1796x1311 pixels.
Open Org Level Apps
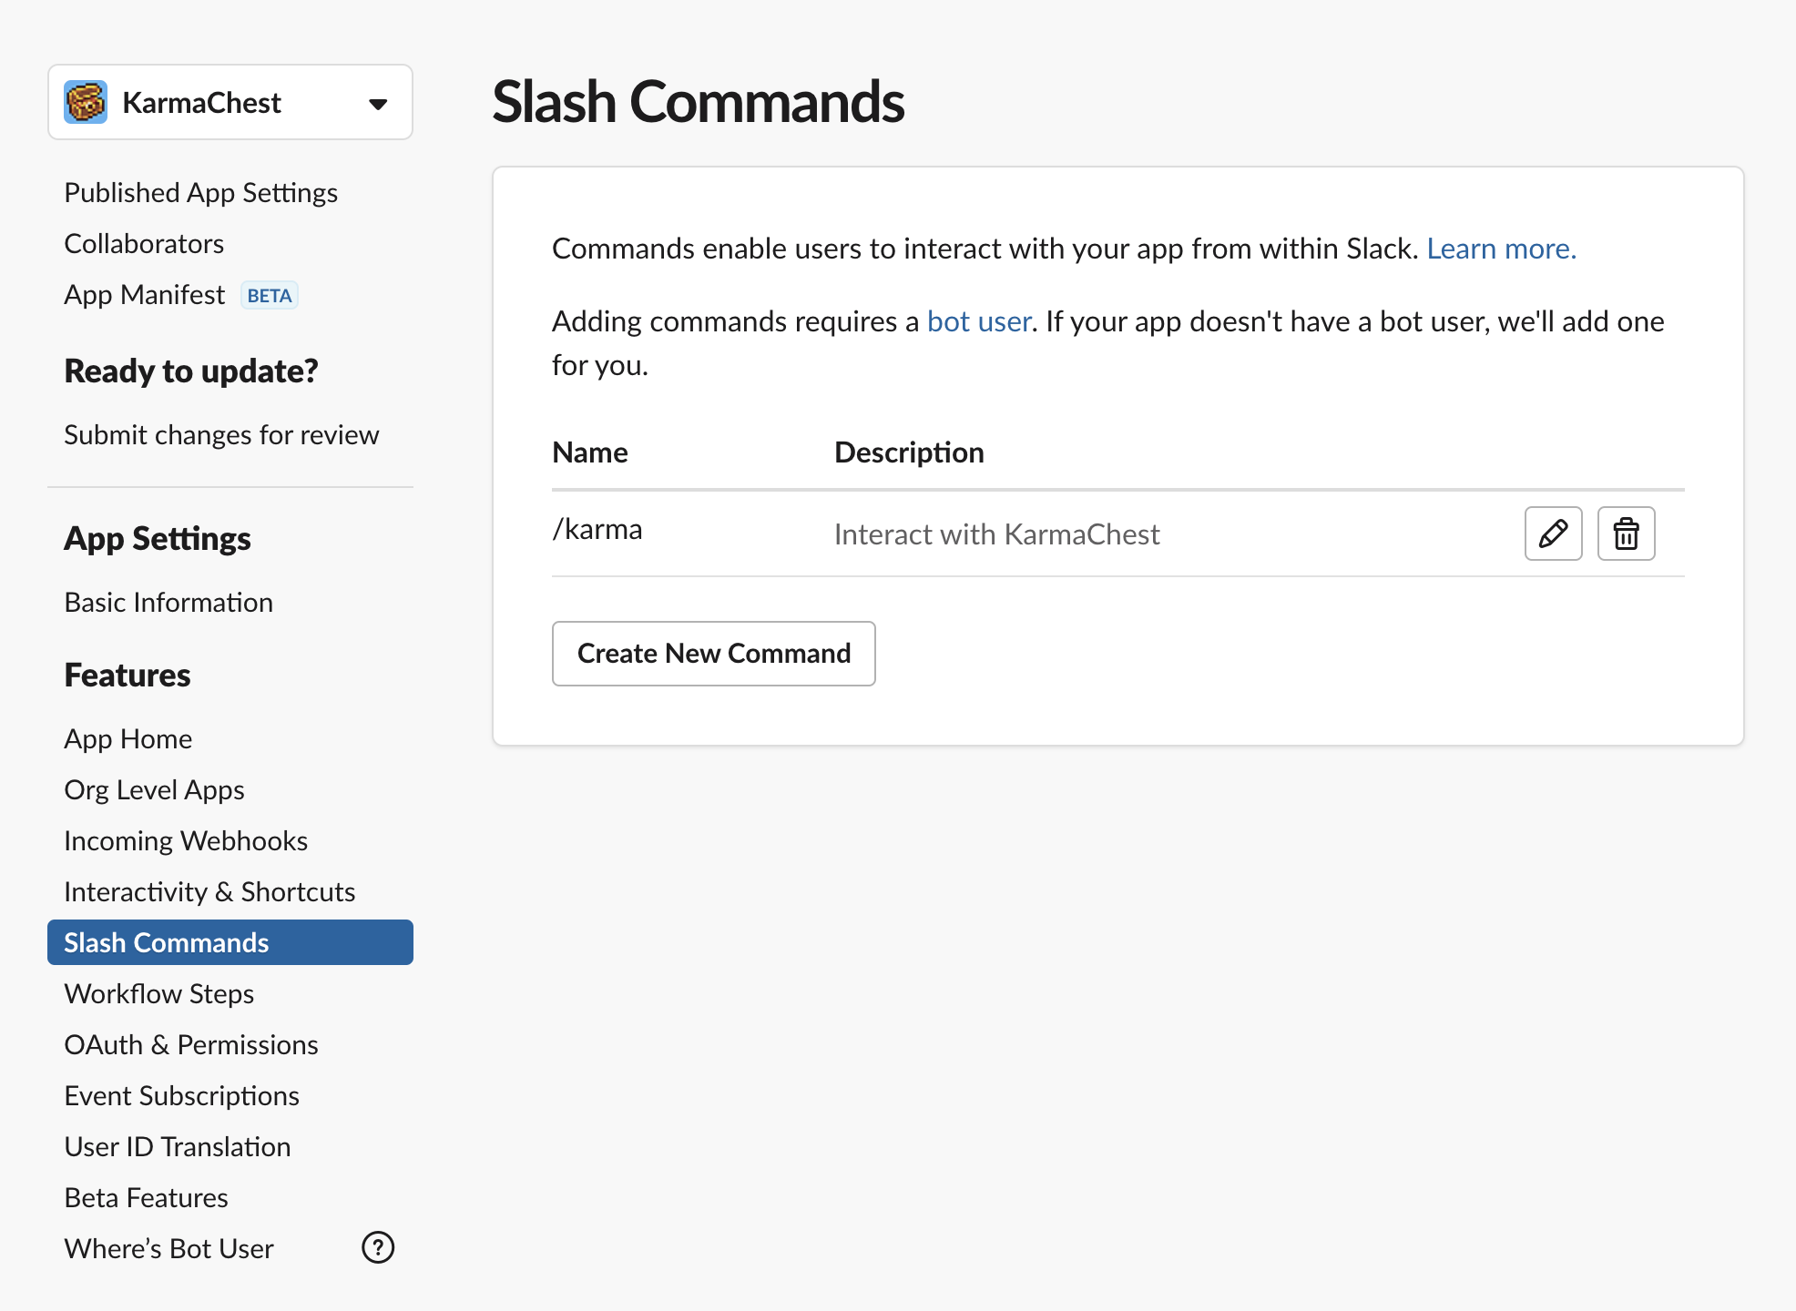tap(154, 790)
